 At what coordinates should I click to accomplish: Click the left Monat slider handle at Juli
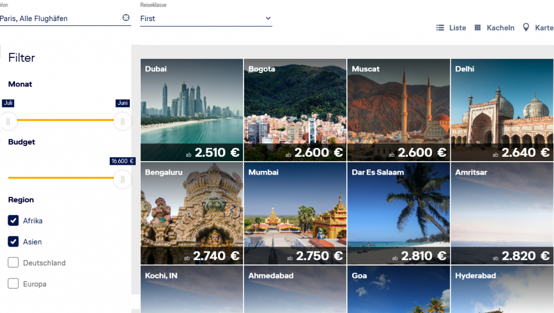click(x=8, y=122)
